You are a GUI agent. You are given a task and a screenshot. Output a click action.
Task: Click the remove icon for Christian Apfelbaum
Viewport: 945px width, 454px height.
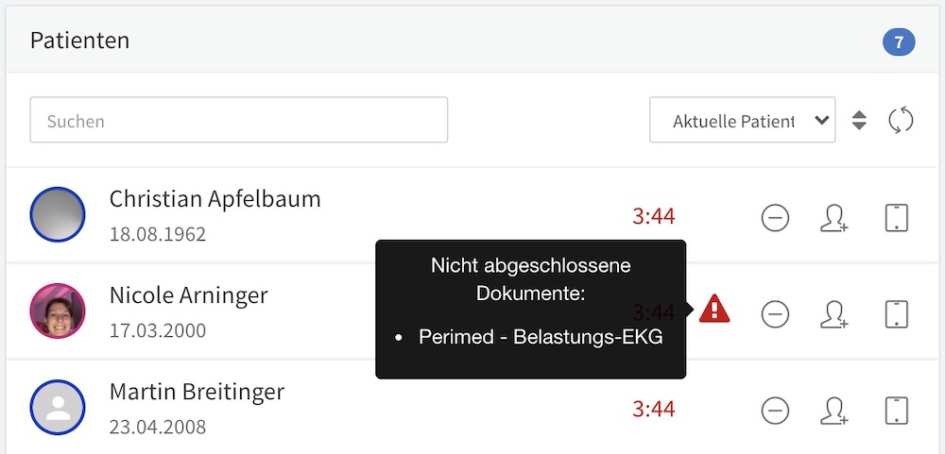pos(775,217)
